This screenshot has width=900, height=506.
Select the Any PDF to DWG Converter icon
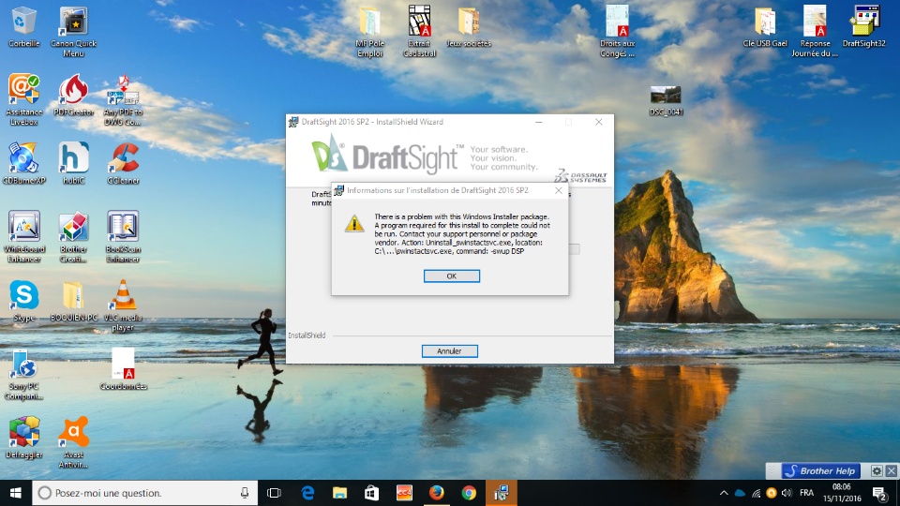123,100
